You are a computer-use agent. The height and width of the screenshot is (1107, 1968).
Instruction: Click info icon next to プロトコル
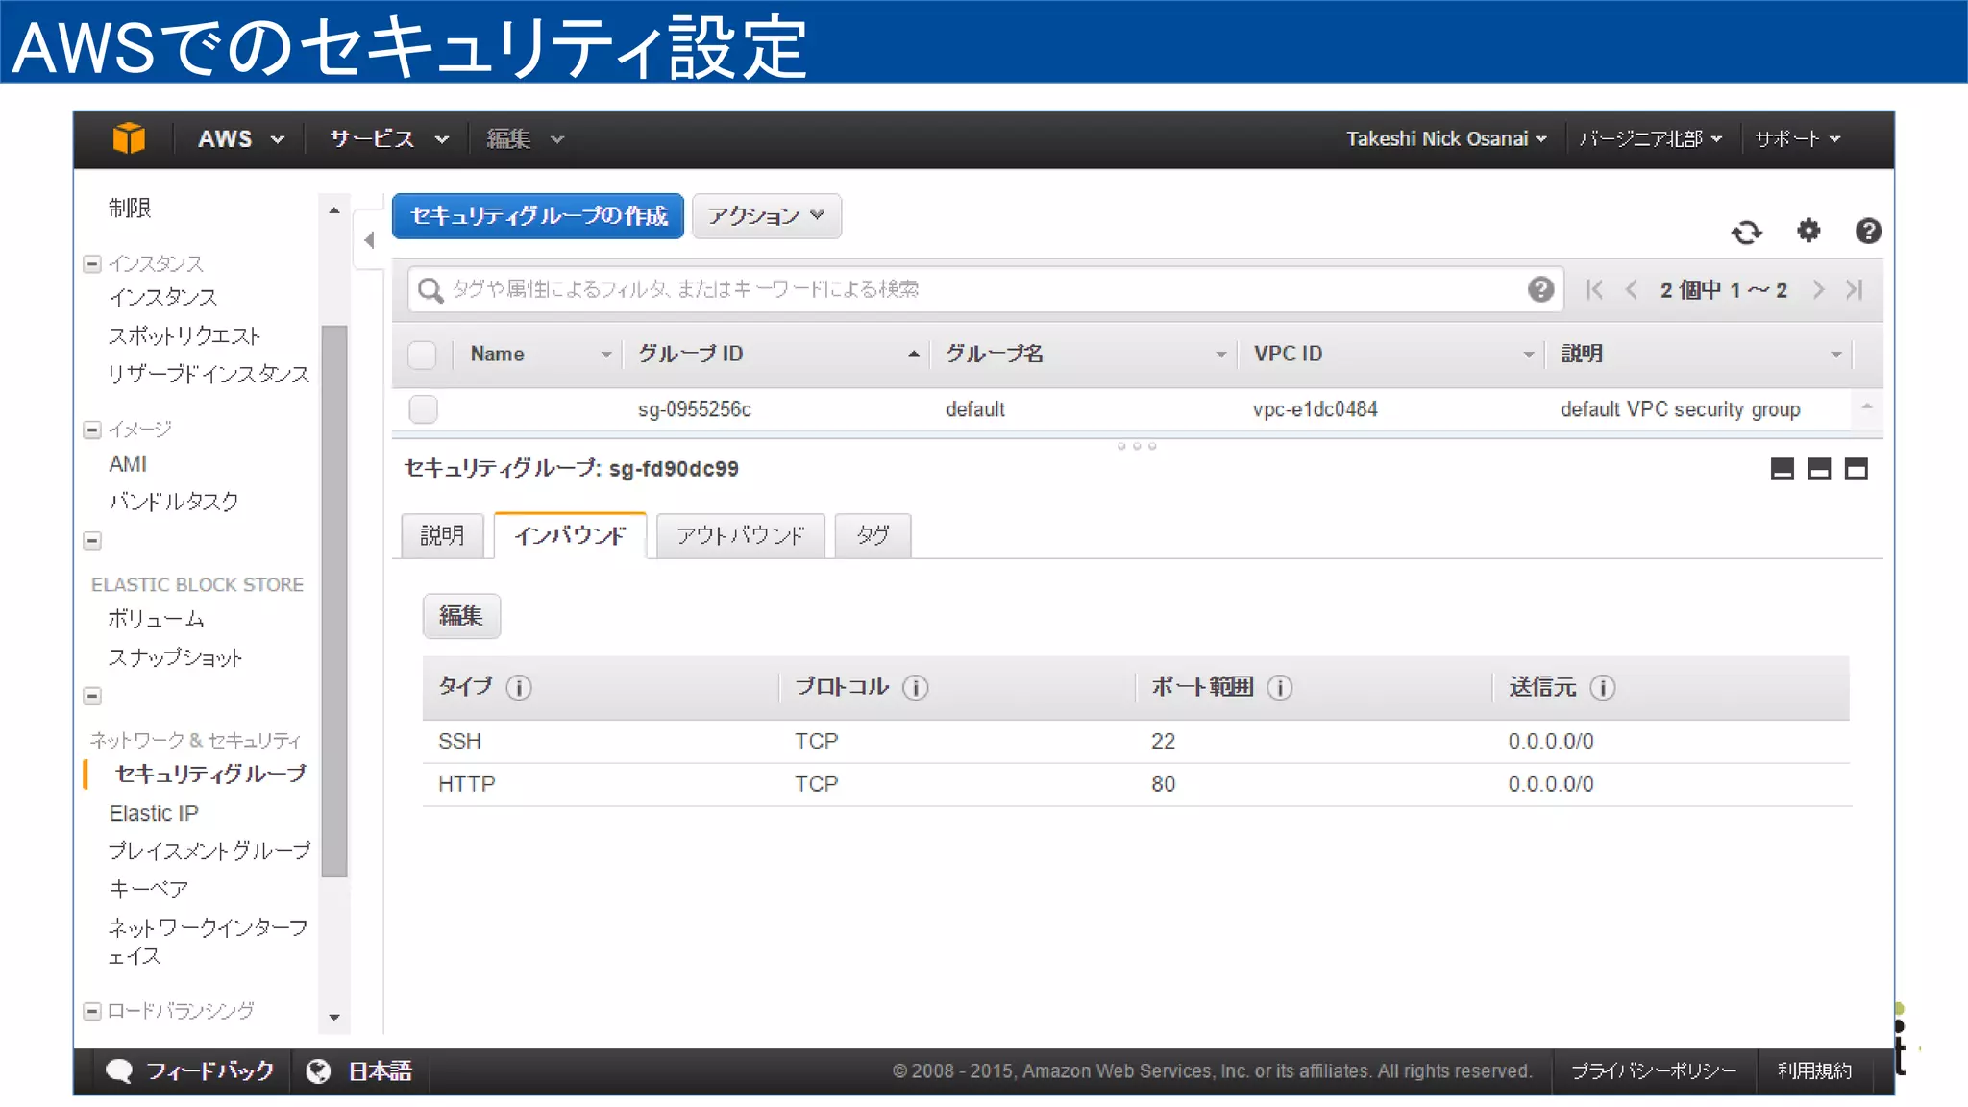[916, 688]
